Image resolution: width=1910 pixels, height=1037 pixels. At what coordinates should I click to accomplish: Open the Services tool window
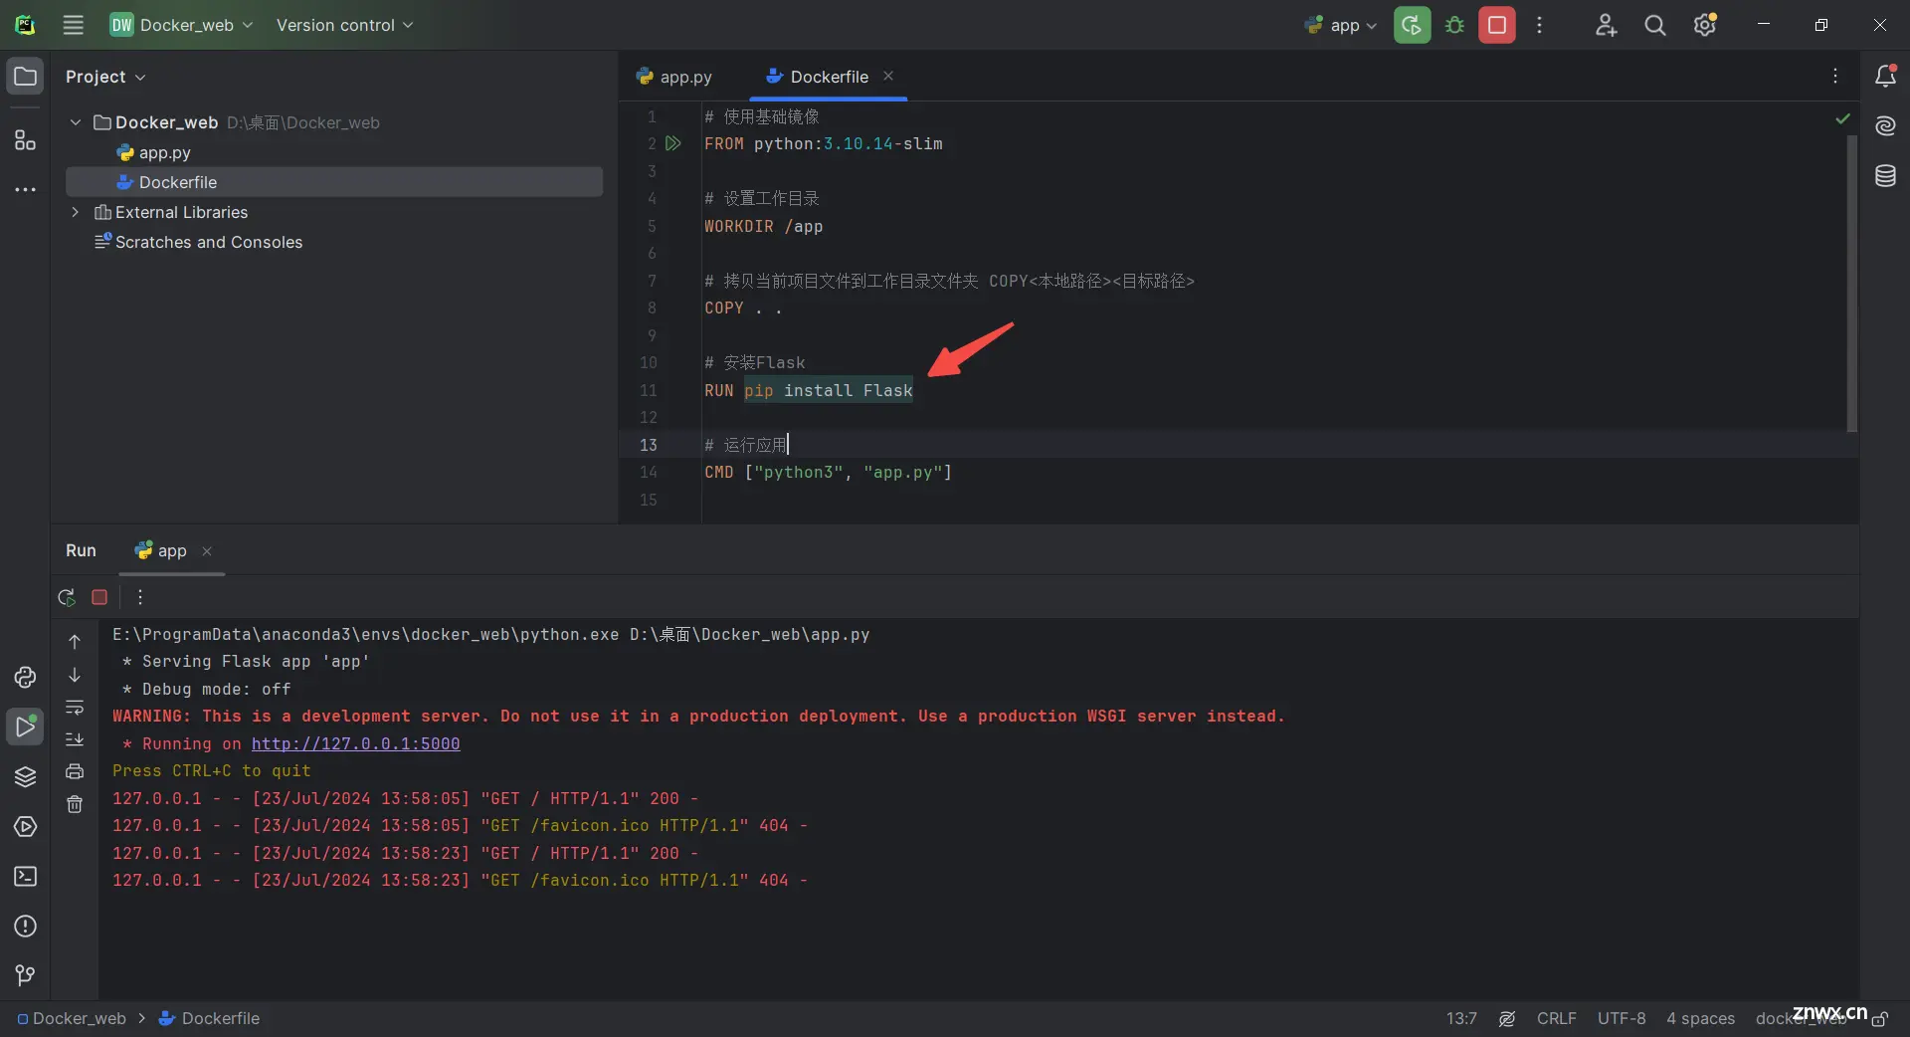pos(25,826)
